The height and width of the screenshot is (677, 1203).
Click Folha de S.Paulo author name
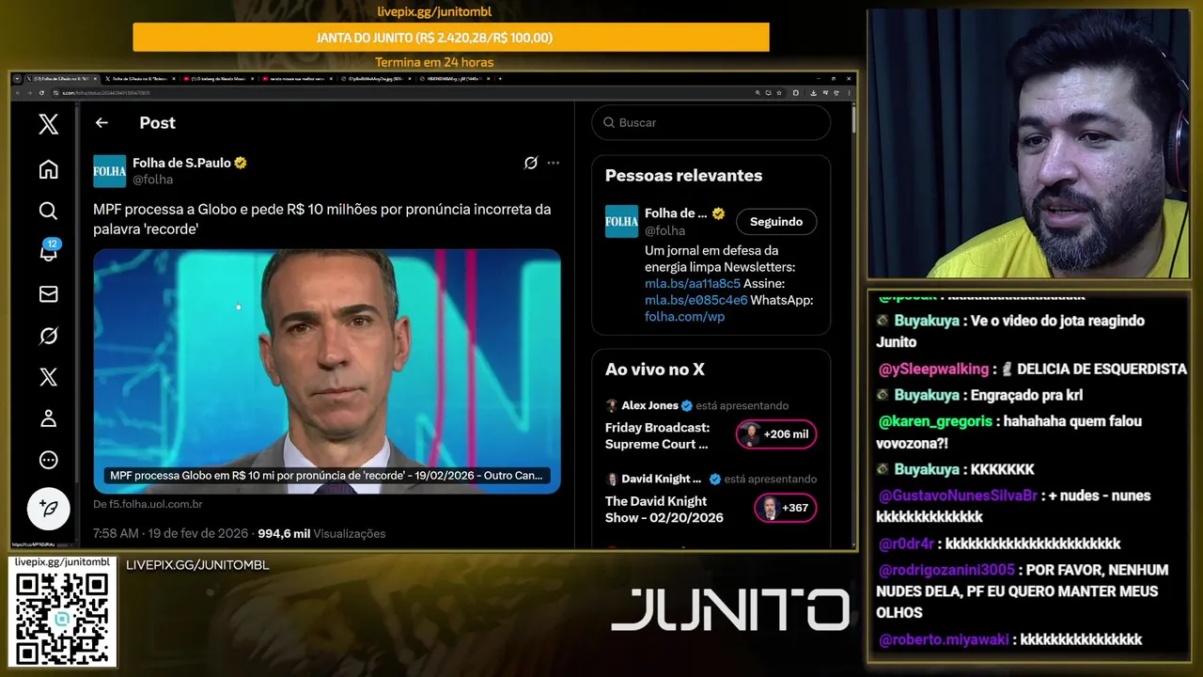point(181,163)
